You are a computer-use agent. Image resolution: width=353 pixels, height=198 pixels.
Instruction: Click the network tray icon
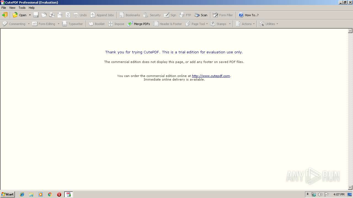314,194
